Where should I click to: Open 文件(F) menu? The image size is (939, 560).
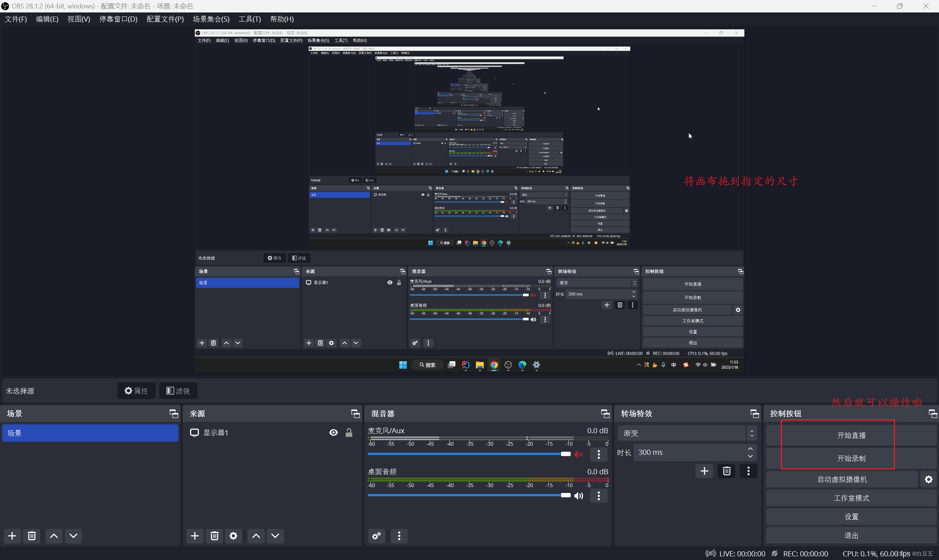16,19
